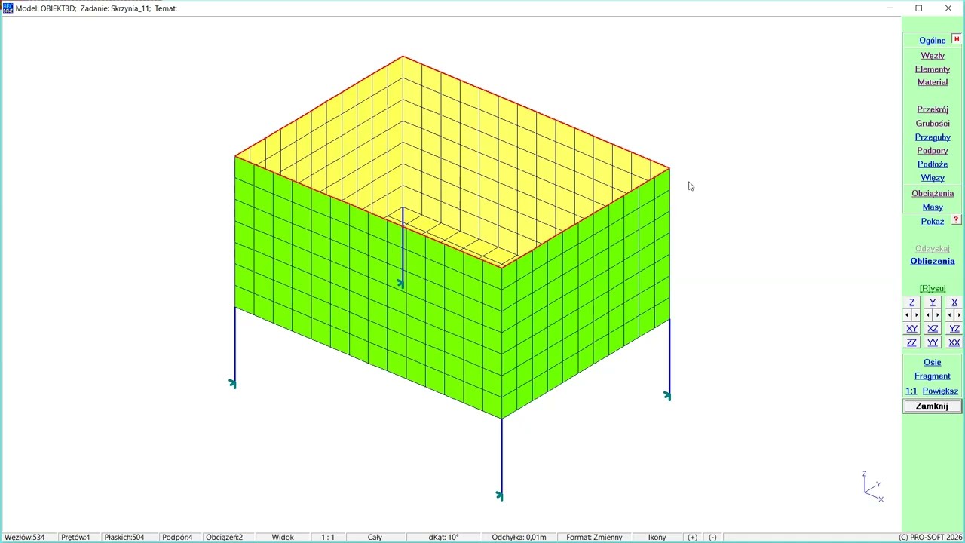
Task: Reset the zoom to 1:1 in side panel
Action: point(911,391)
